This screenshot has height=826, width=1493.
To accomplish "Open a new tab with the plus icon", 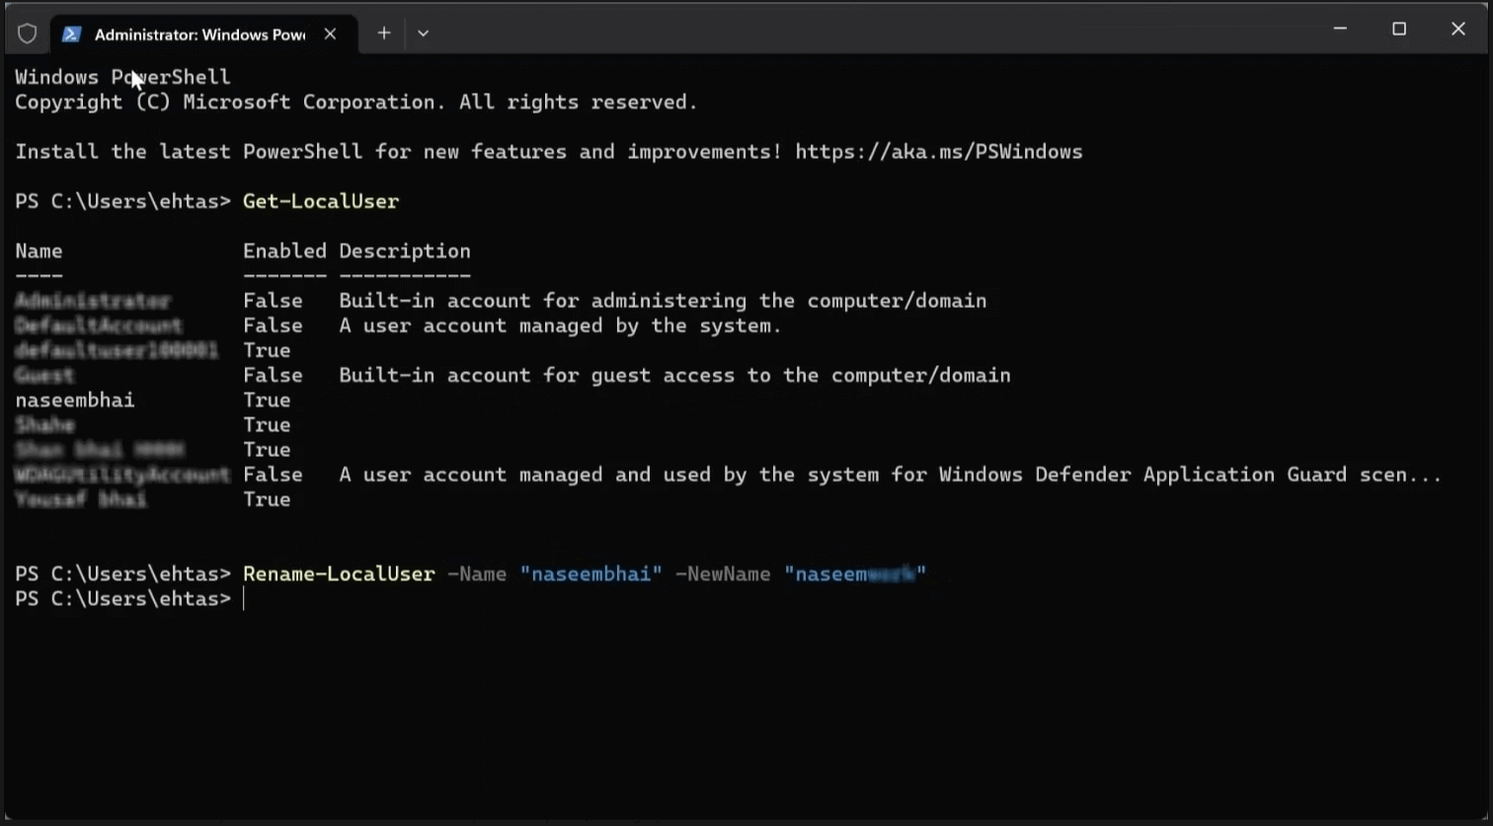I will click(x=383, y=33).
